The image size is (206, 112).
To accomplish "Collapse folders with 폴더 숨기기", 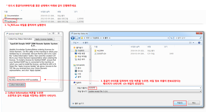I will [78, 103].
